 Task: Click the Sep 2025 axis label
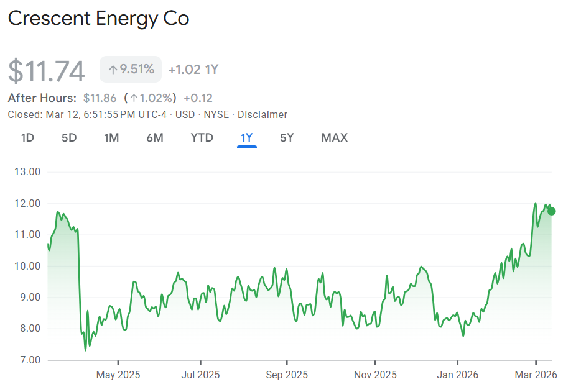[287, 375]
